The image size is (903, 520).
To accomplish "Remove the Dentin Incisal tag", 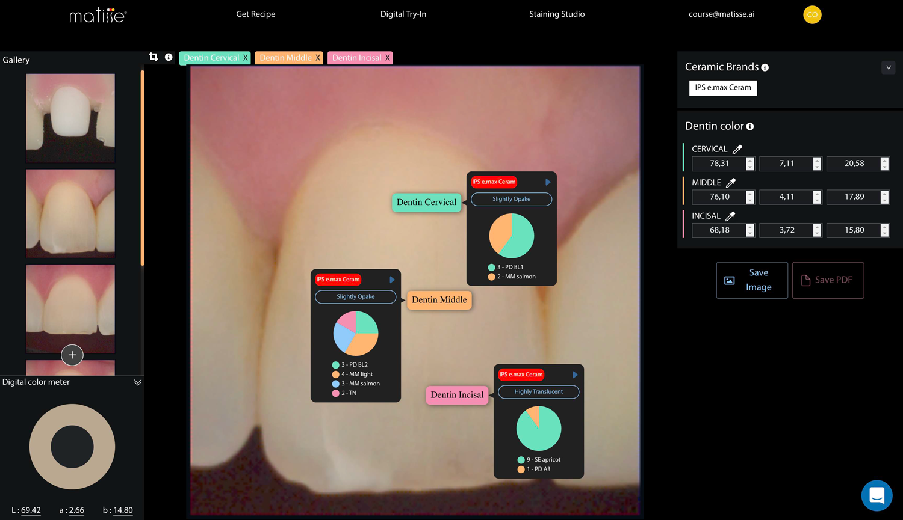I will (388, 58).
